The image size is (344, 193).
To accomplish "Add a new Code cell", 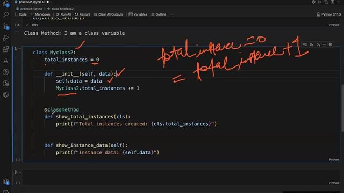I will coord(20,14).
